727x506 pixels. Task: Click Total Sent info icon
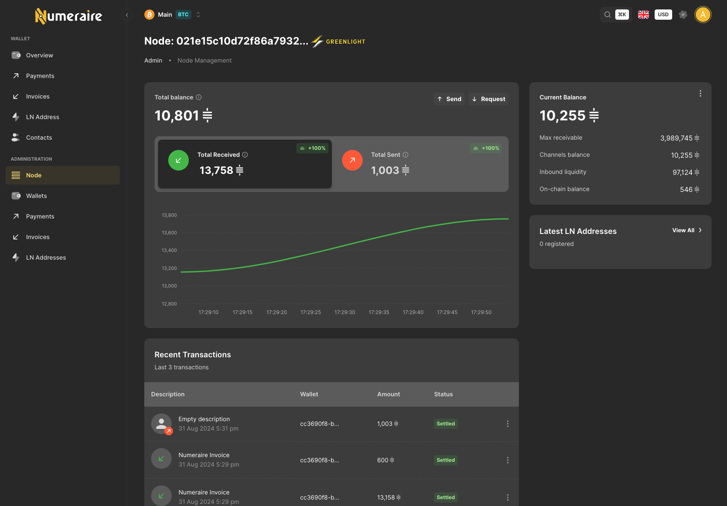[405, 155]
